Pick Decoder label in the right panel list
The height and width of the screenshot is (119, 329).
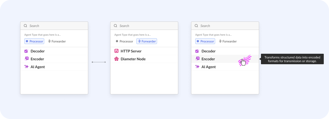(x=208, y=51)
